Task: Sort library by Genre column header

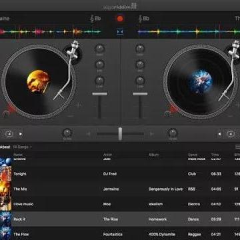Action: [193, 155]
